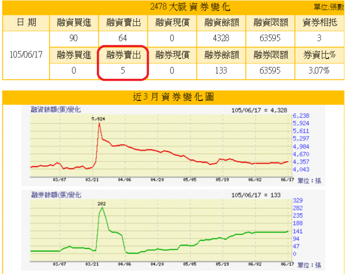Image resolution: width=347 pixels, height=274 pixels.
Task: Click the '融資餘額(張)變化' chart title
Action: coord(55,110)
